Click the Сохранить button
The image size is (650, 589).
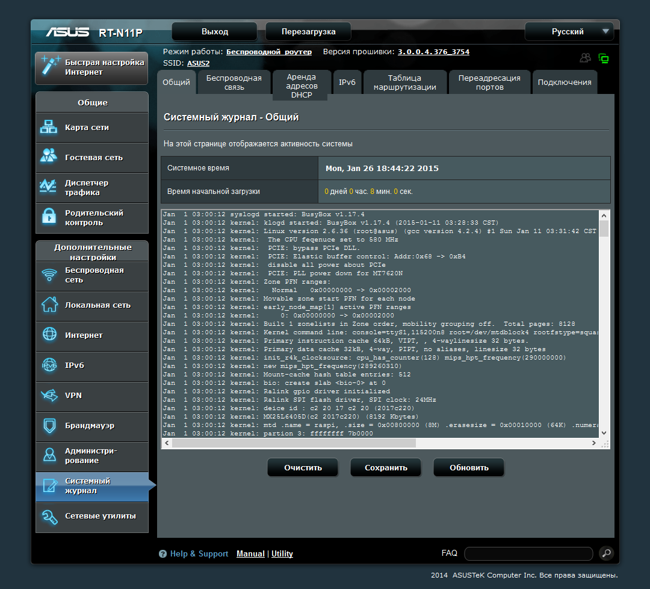pos(386,467)
